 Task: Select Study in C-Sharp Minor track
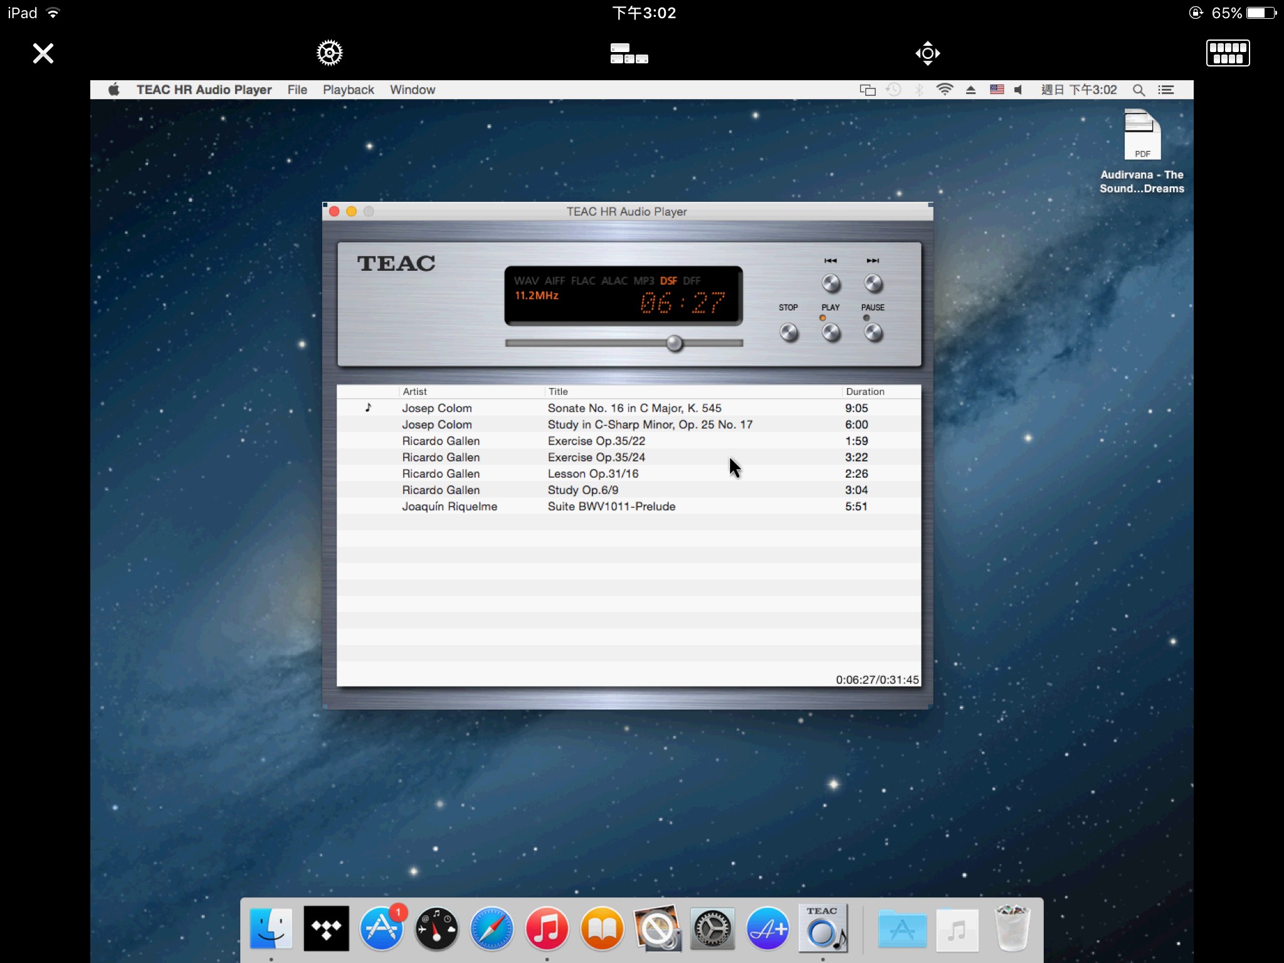(629, 424)
